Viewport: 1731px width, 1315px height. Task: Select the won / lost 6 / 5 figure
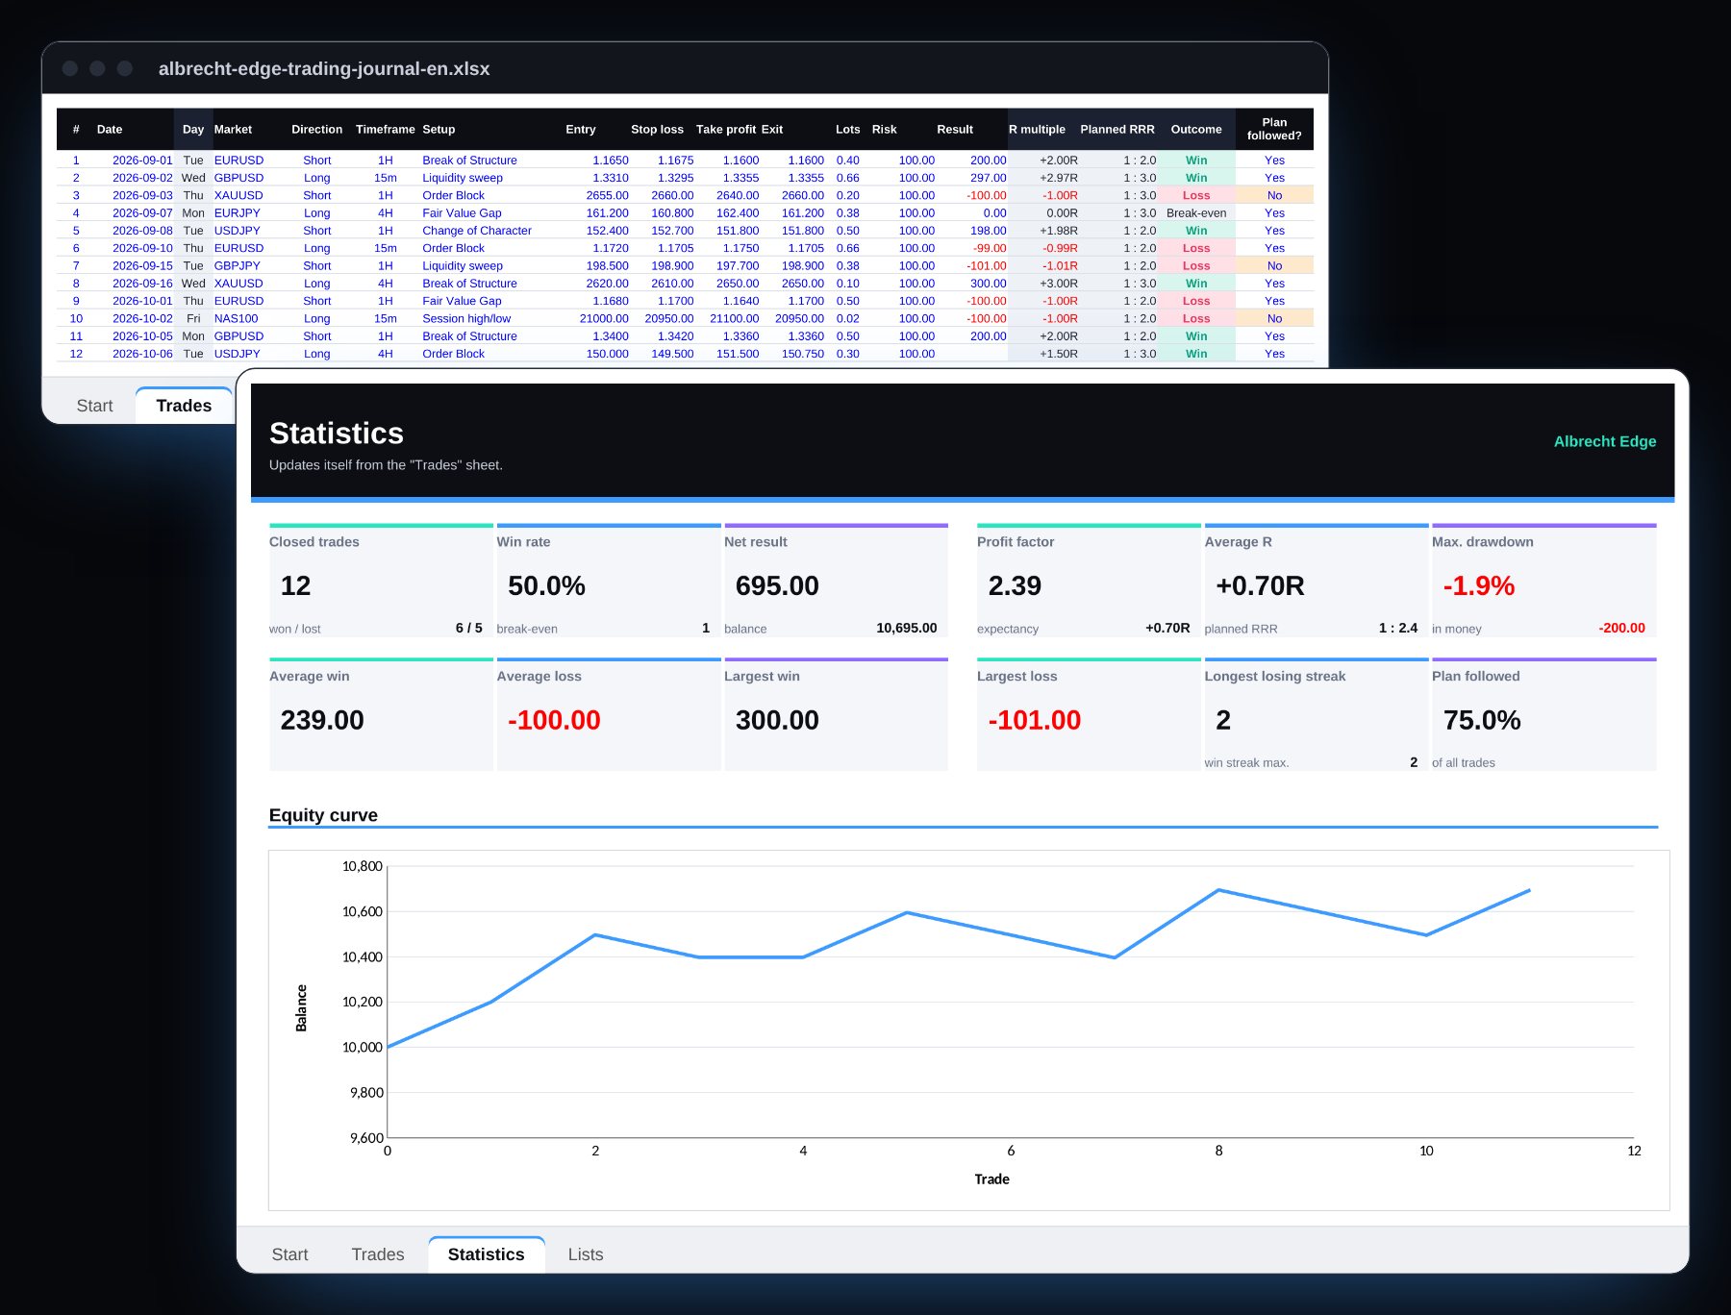[x=468, y=628]
